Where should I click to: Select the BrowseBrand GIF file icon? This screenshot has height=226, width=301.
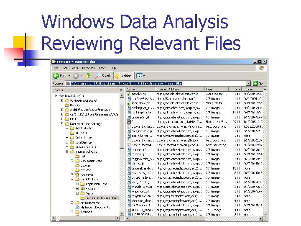(x=129, y=168)
